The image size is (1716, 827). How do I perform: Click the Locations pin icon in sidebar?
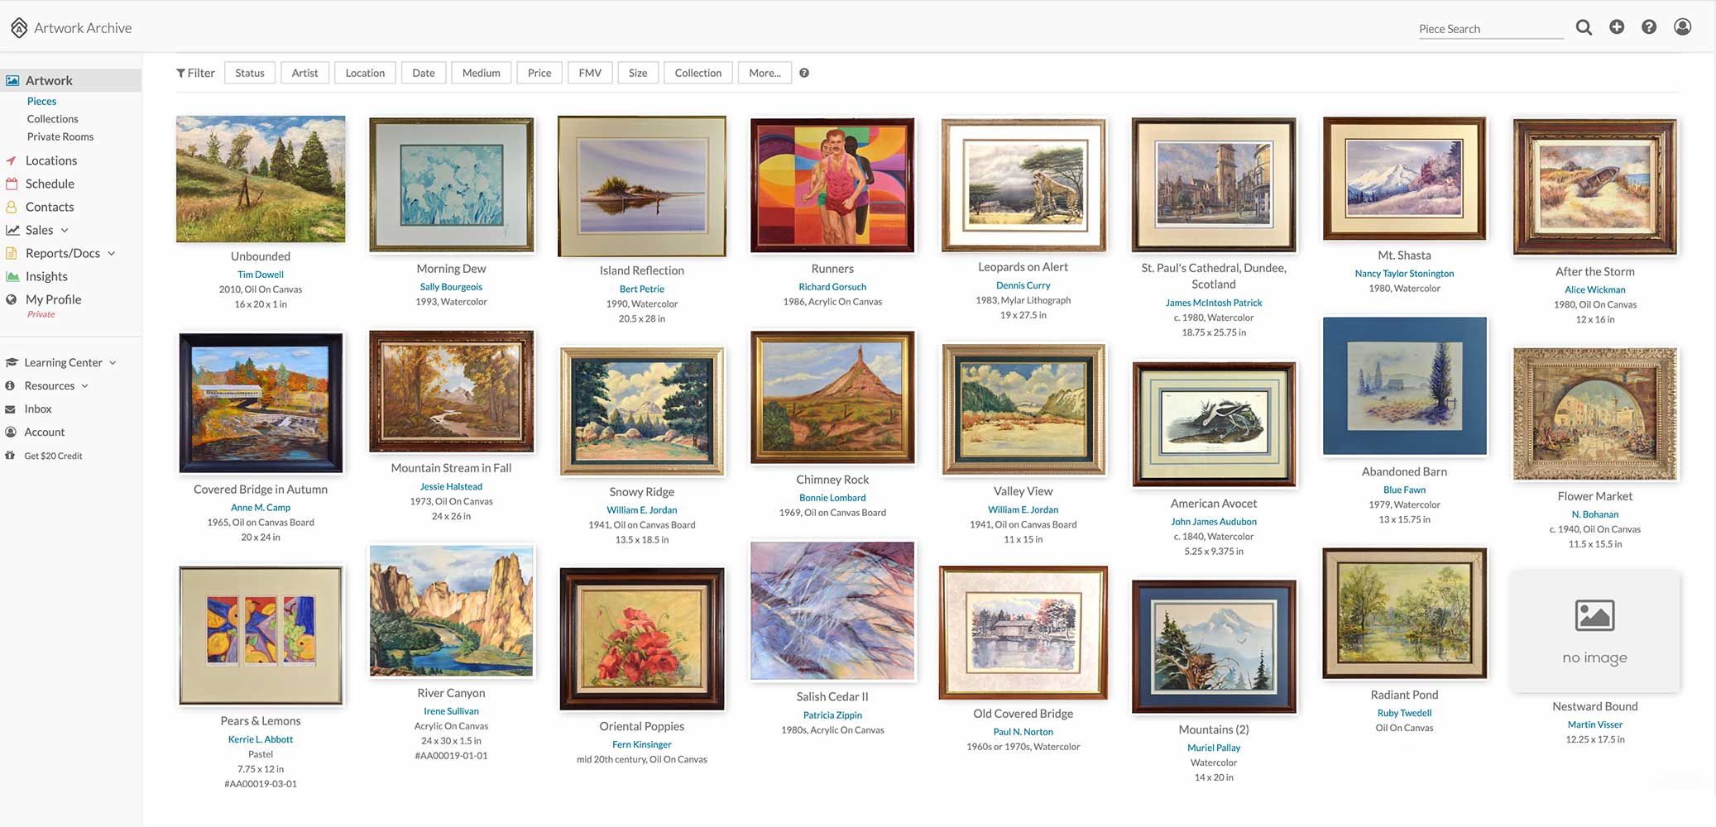click(12, 160)
